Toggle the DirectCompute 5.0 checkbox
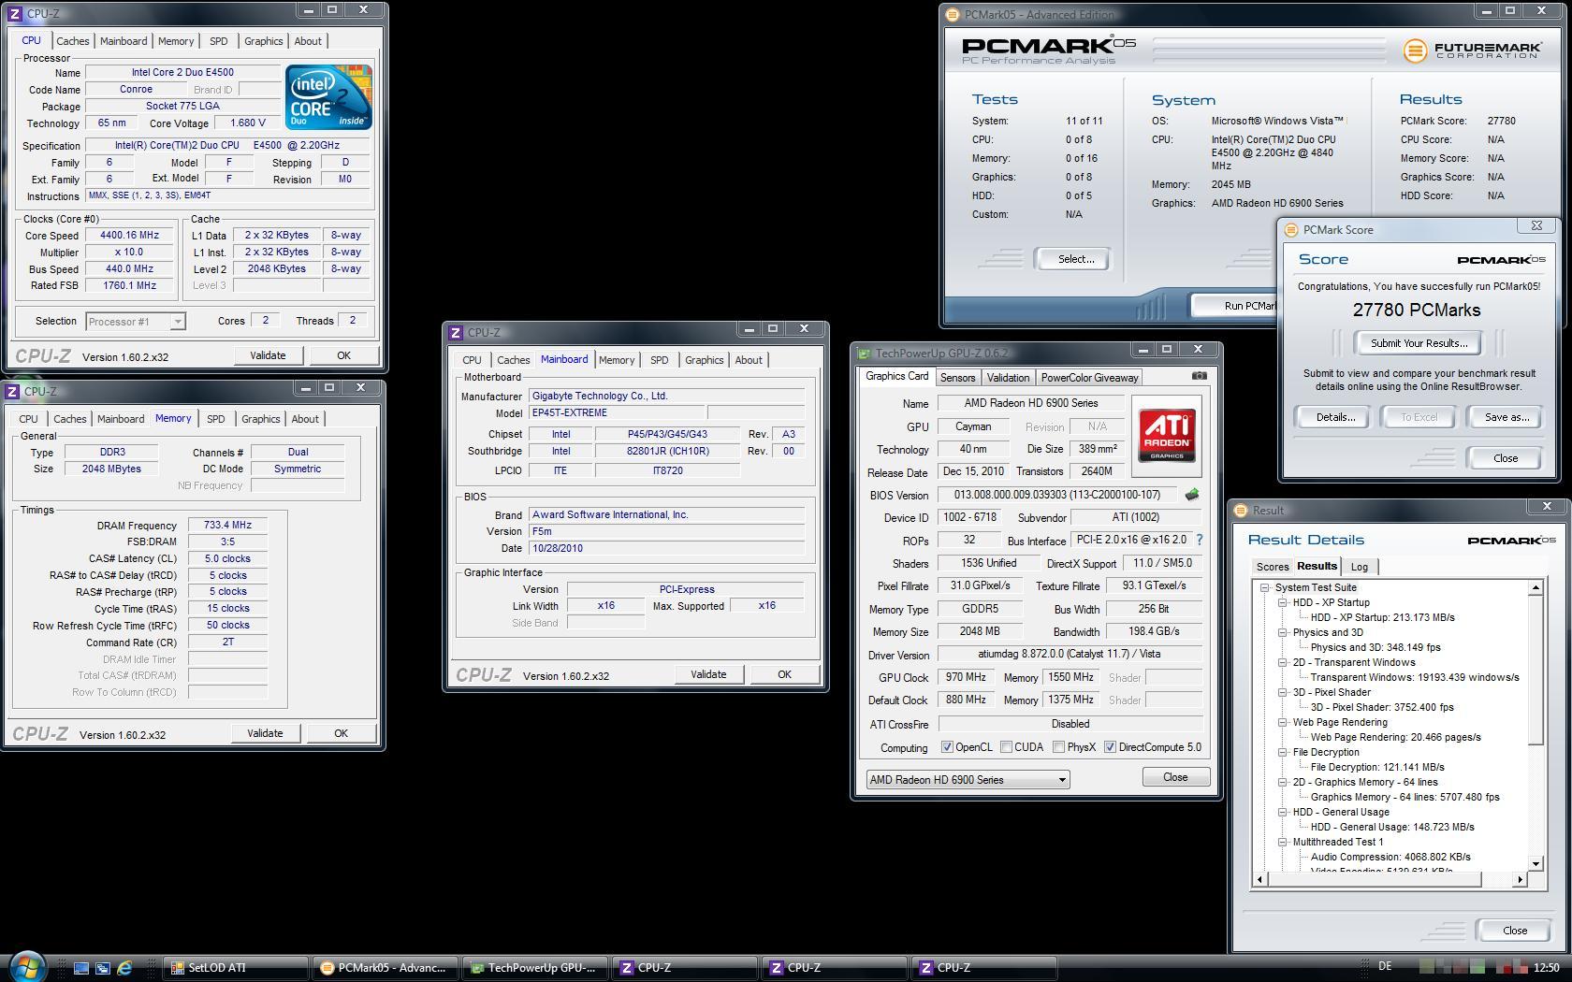This screenshot has width=1572, height=982. pyautogui.click(x=1110, y=747)
